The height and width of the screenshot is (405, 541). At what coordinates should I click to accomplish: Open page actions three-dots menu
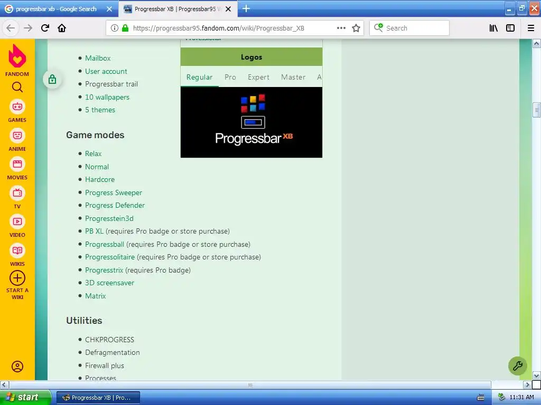341,28
